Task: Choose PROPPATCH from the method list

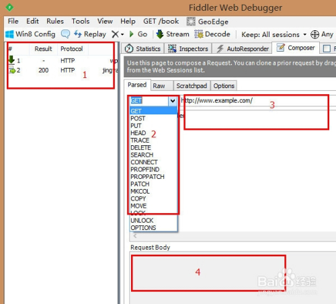Action: 153,177
